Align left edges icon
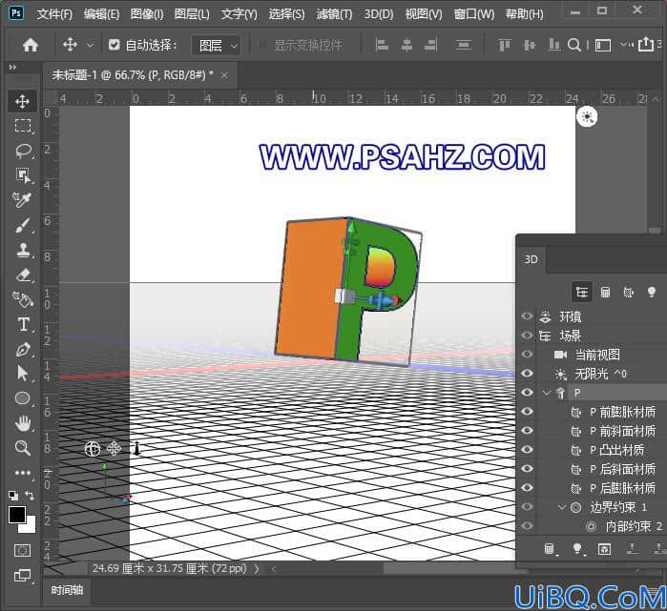The height and width of the screenshot is (611, 667). [x=382, y=45]
